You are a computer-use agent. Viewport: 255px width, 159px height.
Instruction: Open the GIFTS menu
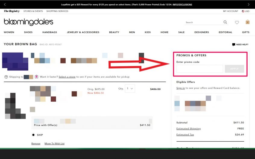(246, 32)
